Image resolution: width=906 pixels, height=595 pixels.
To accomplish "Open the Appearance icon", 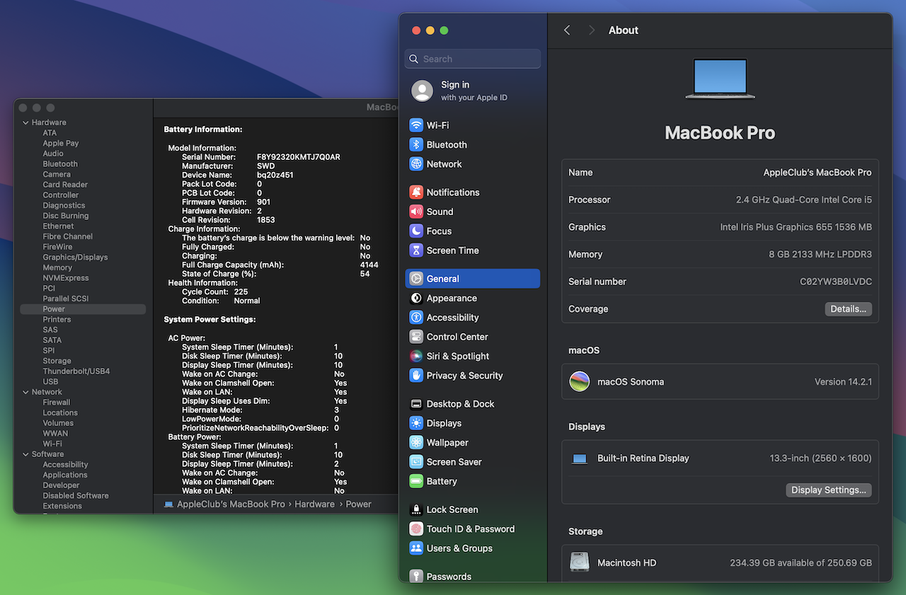I will coord(416,299).
